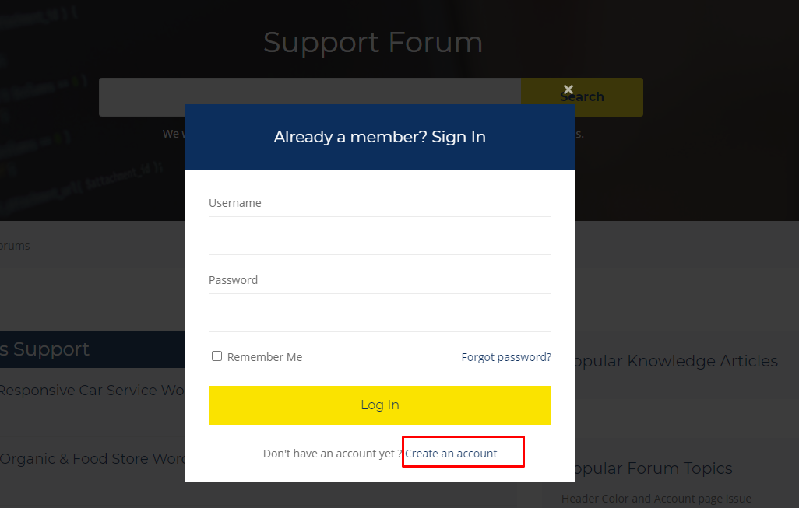Open the Responsive Car Service forum
This screenshot has height=508, width=799.
[91, 391]
